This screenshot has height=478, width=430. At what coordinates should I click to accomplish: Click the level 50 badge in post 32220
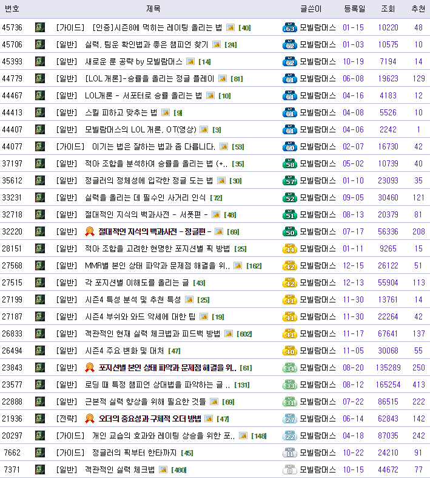coord(289,232)
